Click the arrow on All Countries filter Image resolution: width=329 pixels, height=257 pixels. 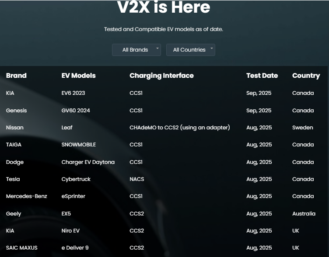[x=212, y=48]
